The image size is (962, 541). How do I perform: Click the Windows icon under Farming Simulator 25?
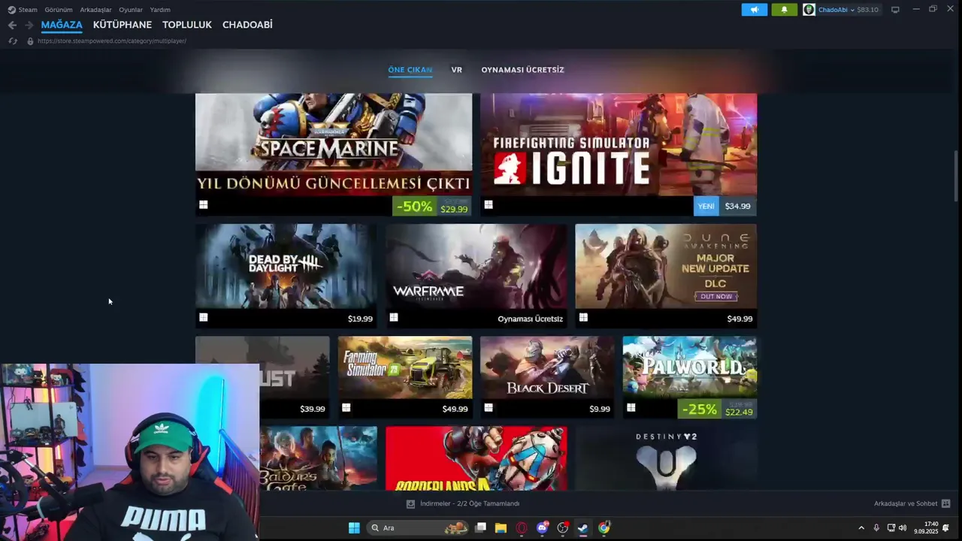346,407
